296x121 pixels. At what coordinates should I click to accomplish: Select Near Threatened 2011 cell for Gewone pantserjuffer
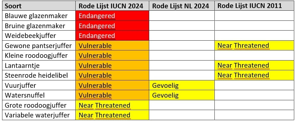pos(254,46)
